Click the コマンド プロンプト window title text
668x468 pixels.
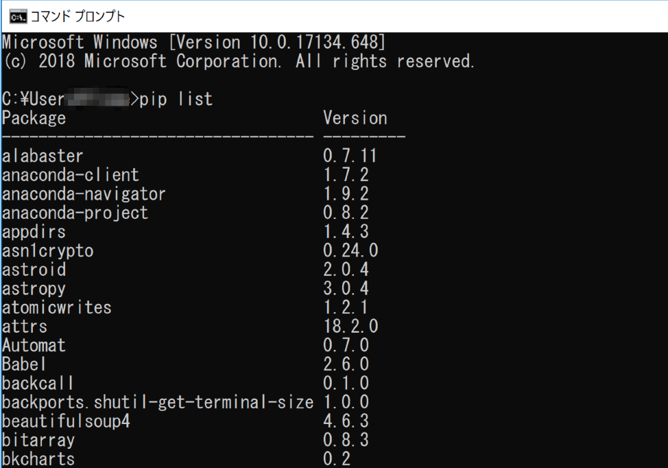coord(78,16)
